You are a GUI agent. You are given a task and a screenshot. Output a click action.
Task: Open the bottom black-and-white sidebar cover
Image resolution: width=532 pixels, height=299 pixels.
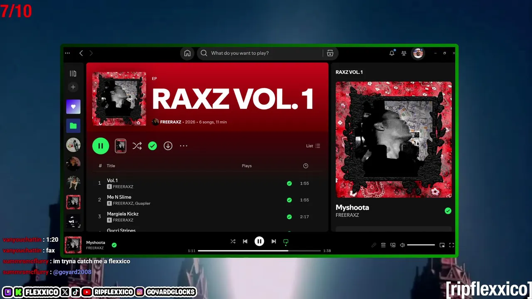(x=73, y=221)
